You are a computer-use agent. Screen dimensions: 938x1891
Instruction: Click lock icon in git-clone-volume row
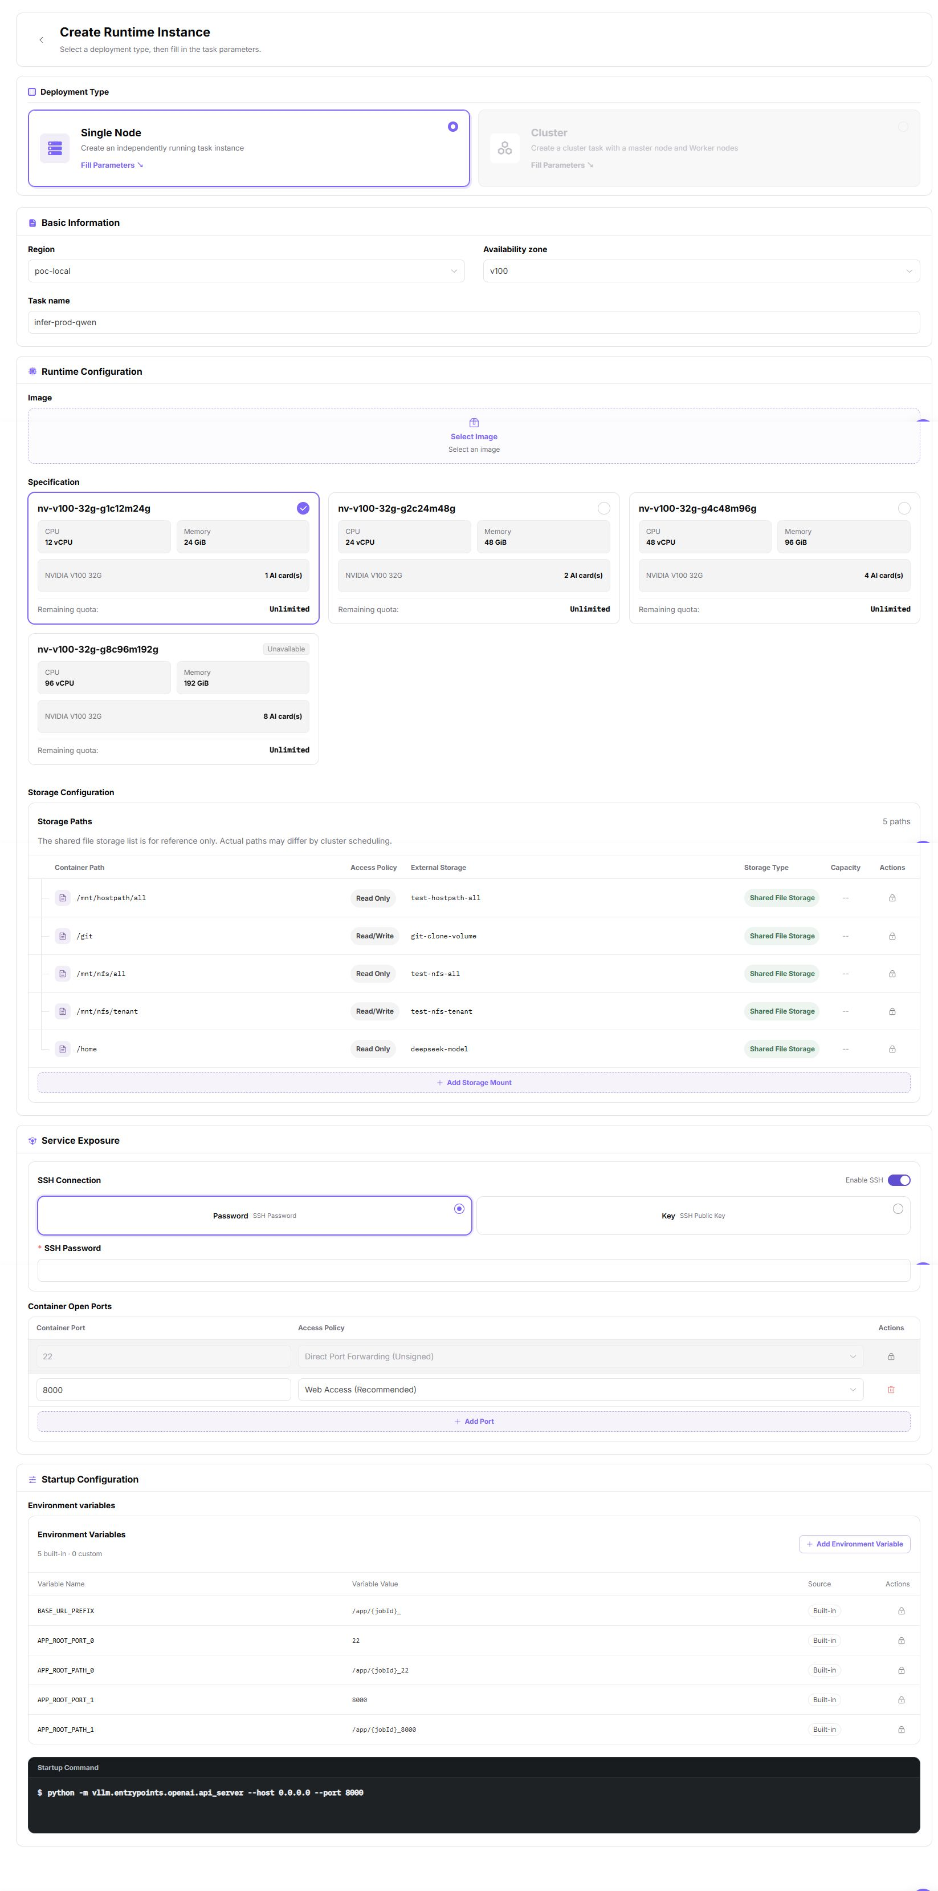tap(892, 936)
